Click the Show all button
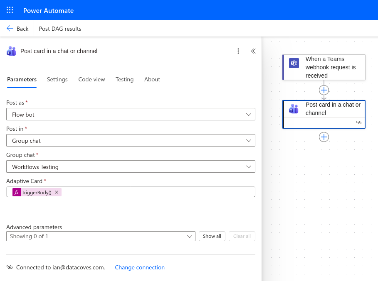Screen dimensions: 378x281 point(212,236)
